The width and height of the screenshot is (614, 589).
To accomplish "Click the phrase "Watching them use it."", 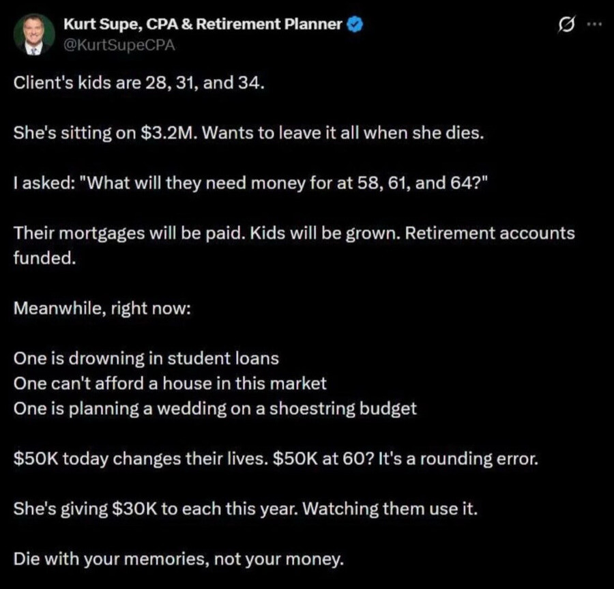I will tap(390, 508).
